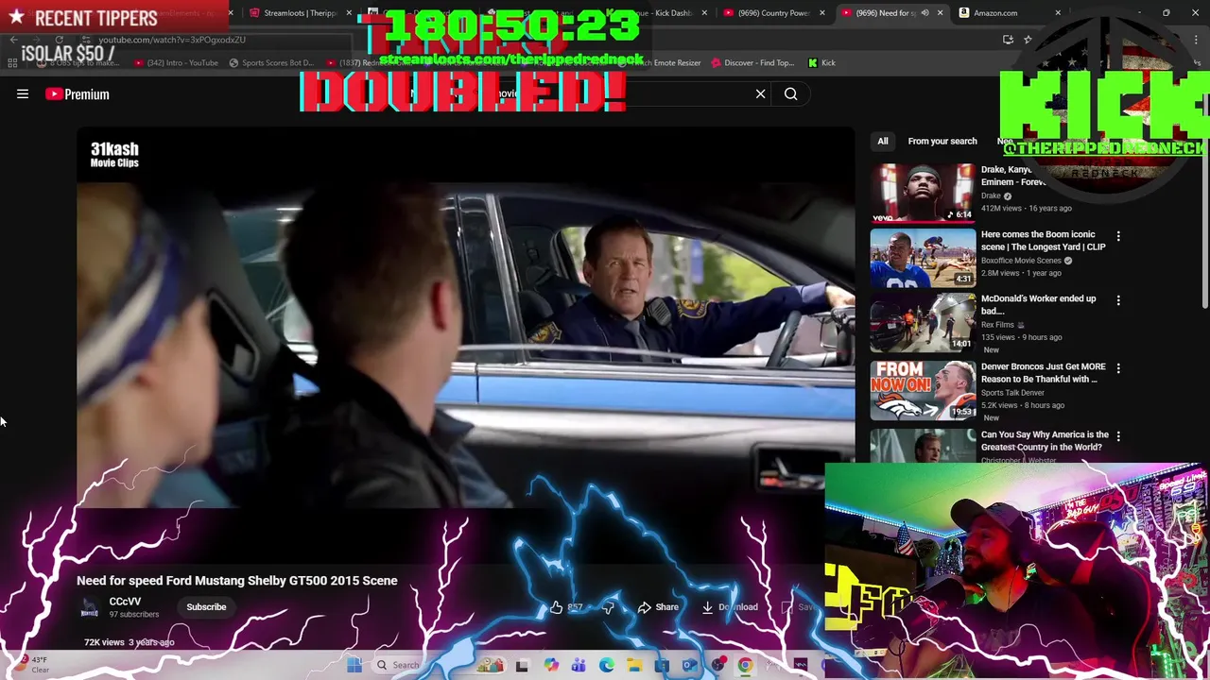Open options for McDonald's Worker video
The height and width of the screenshot is (680, 1210).
[x=1118, y=300]
